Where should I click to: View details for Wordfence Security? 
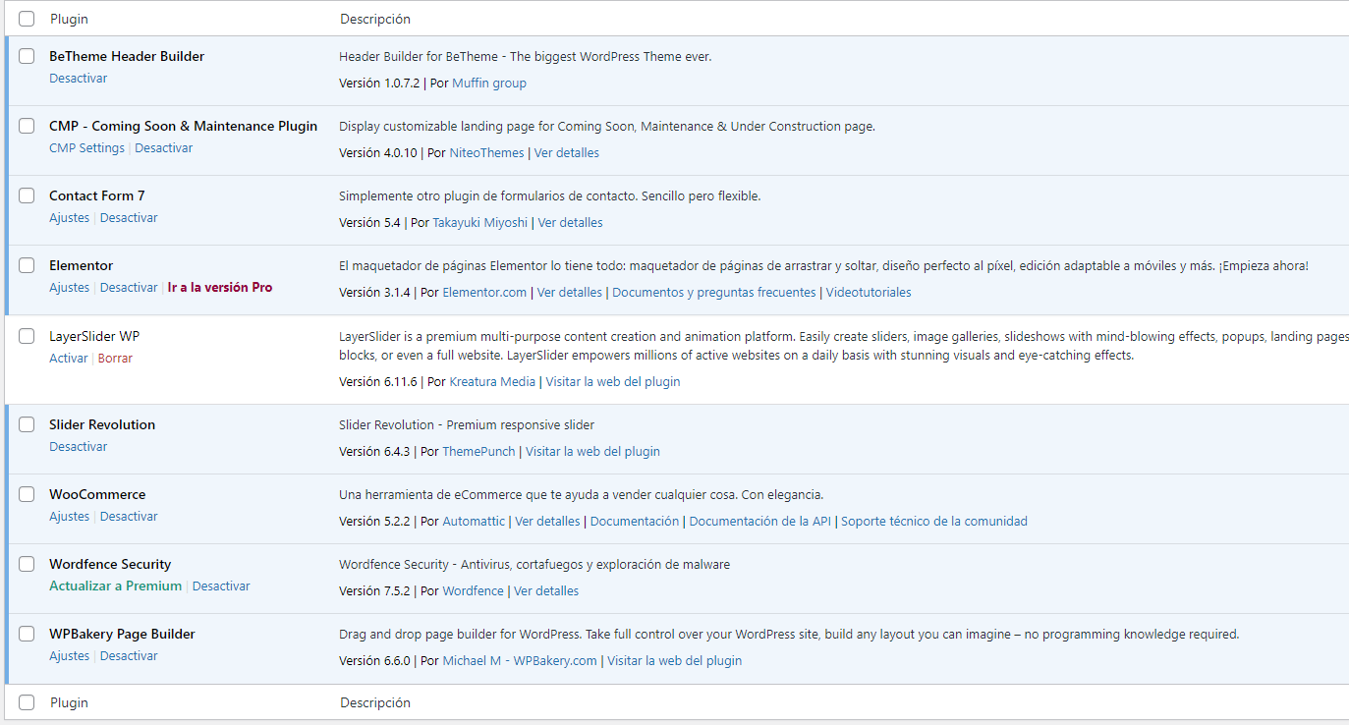(x=546, y=591)
